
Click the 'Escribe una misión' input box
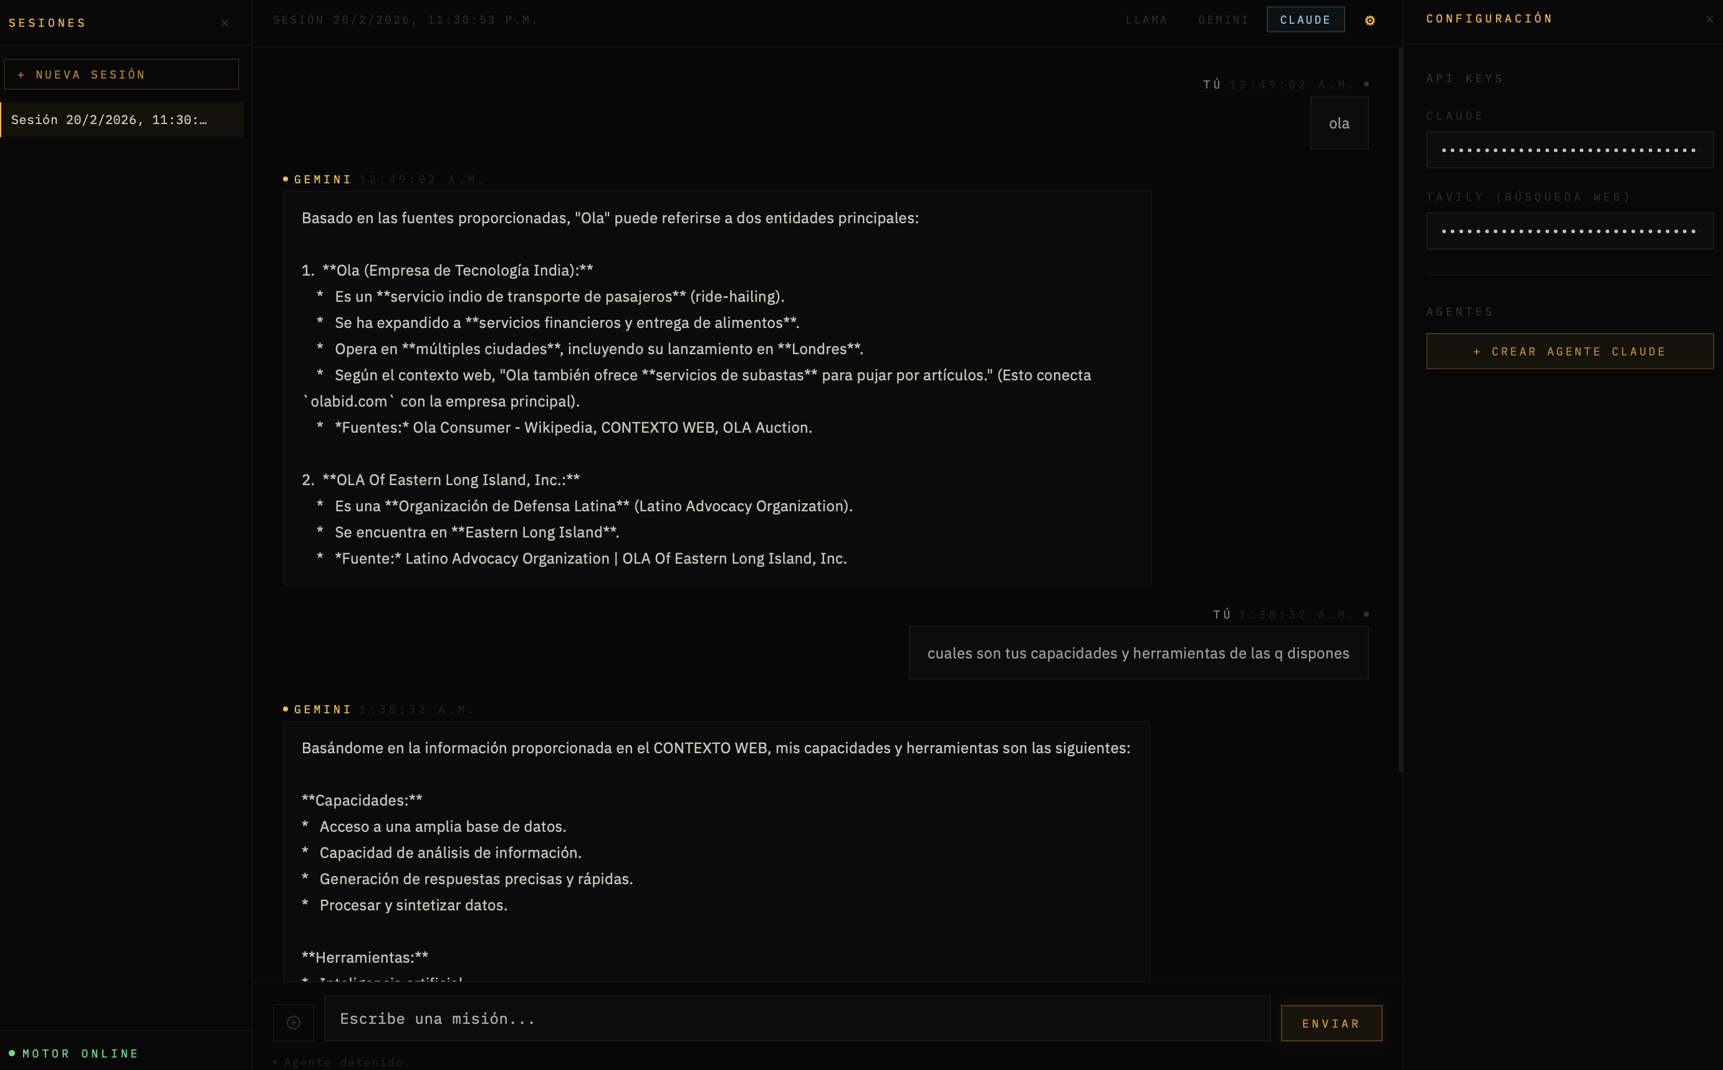click(x=797, y=1018)
